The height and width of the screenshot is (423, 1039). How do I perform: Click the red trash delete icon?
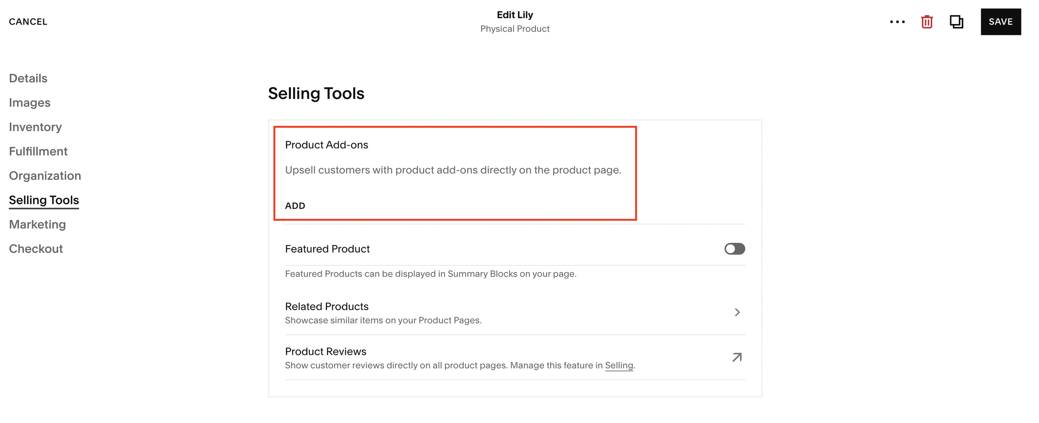pyautogui.click(x=927, y=22)
